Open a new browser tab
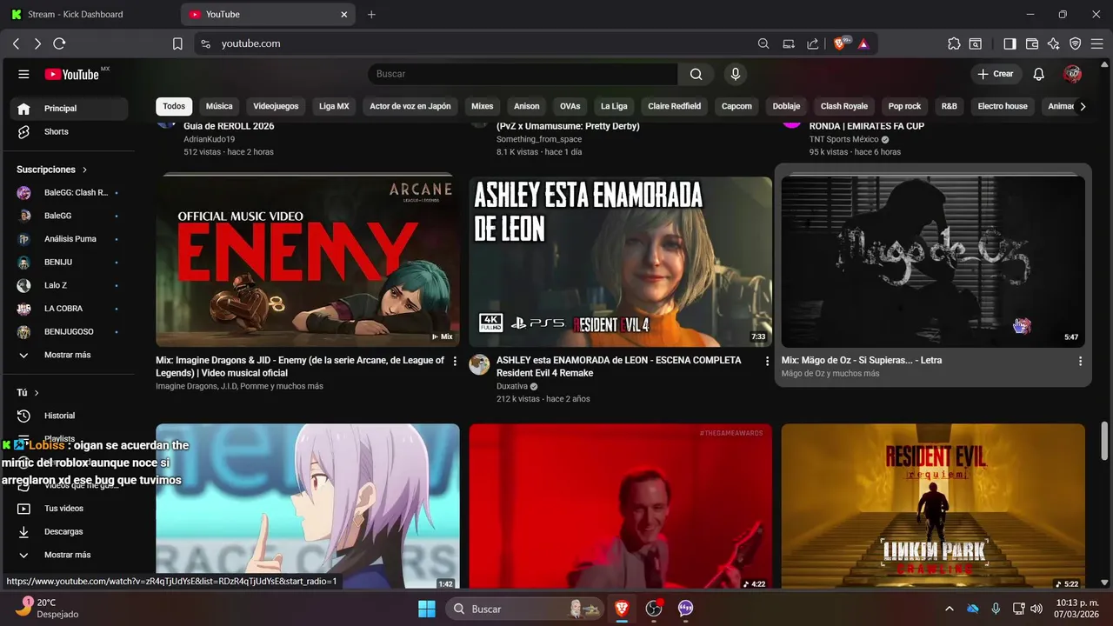Image resolution: width=1113 pixels, height=626 pixels. (x=371, y=14)
